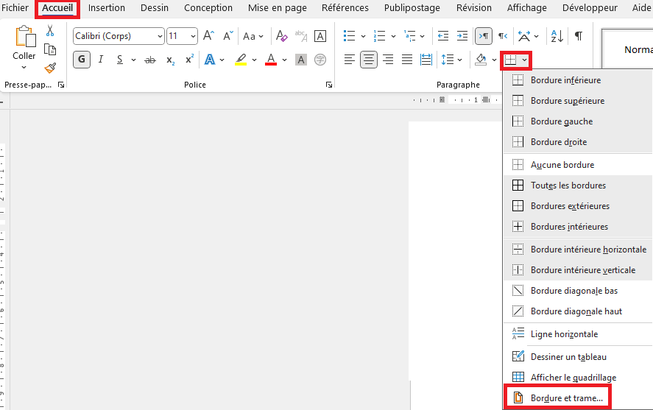
Task: Toggle left-to-right text direction button
Action: pos(484,36)
